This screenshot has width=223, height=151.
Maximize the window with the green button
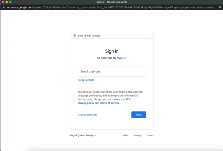(x=10, y=2)
